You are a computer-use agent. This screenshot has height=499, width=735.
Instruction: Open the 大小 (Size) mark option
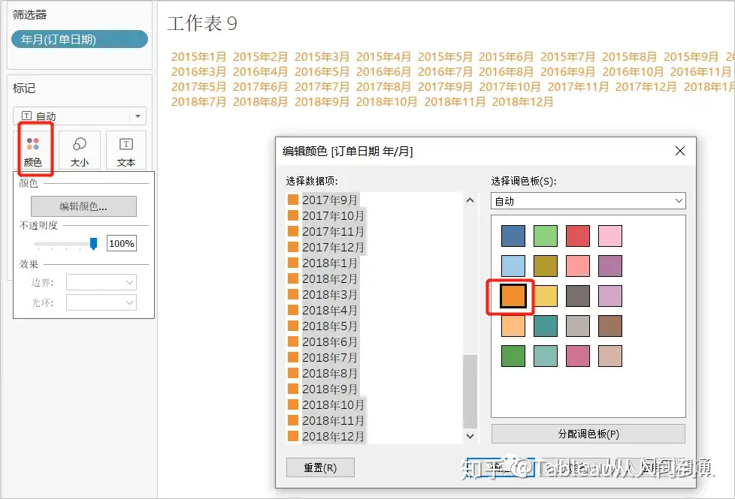click(x=79, y=150)
